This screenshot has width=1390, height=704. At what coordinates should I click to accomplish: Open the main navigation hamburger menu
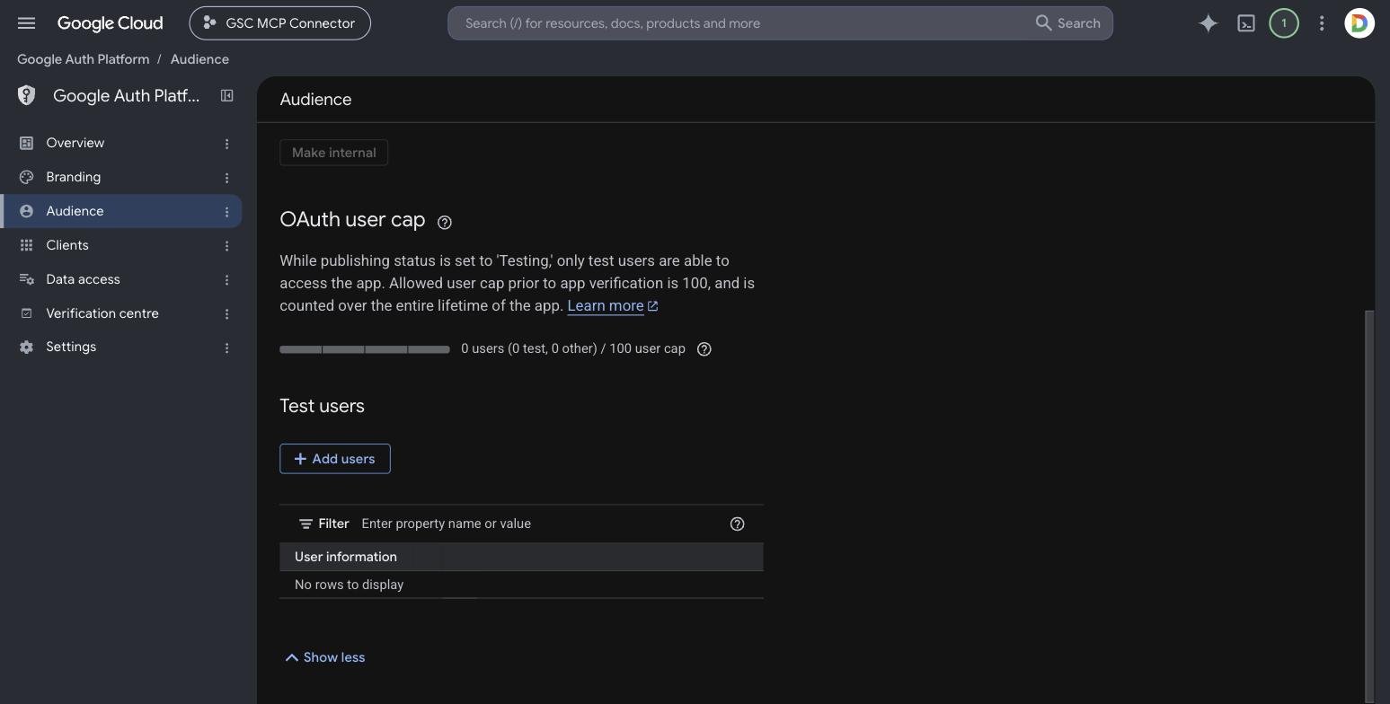(26, 23)
